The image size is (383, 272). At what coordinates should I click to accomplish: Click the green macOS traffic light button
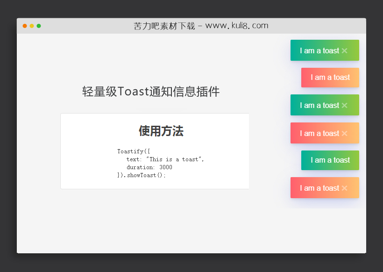tap(39, 26)
